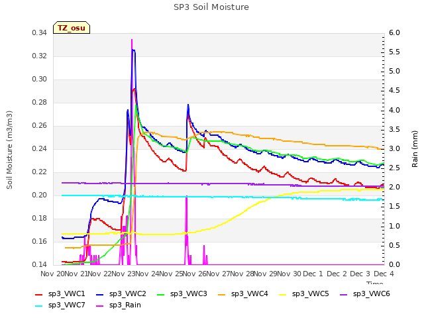Click the cyan sp3_VWC7 legend swatch
Viewport: 424px width, 318px height.
tap(39, 306)
